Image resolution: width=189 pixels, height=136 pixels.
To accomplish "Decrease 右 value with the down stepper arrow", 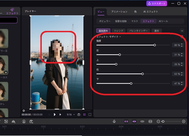I will [182, 75].
